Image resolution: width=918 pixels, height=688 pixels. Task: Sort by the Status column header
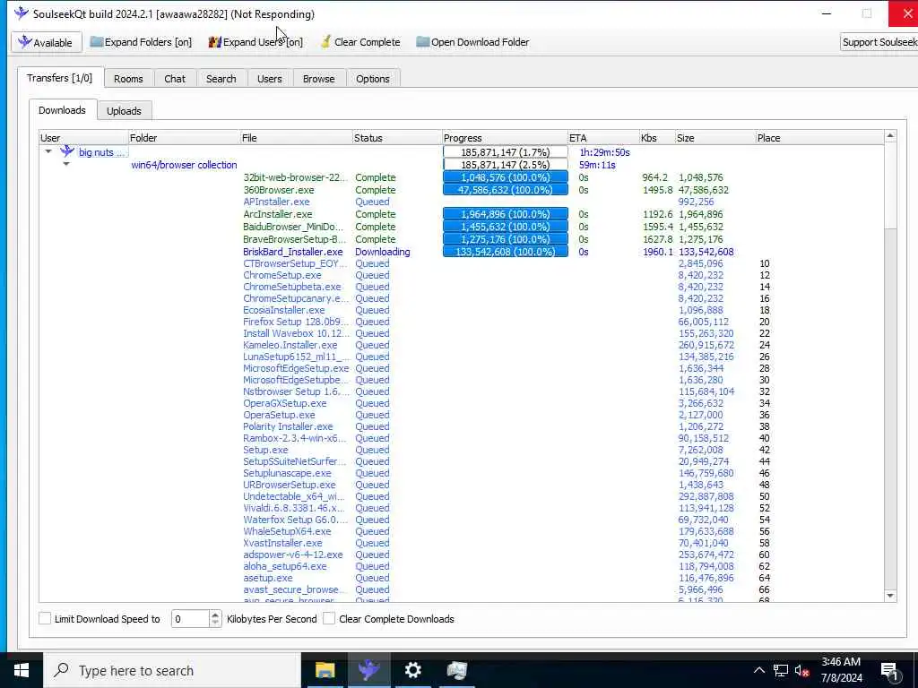397,138
